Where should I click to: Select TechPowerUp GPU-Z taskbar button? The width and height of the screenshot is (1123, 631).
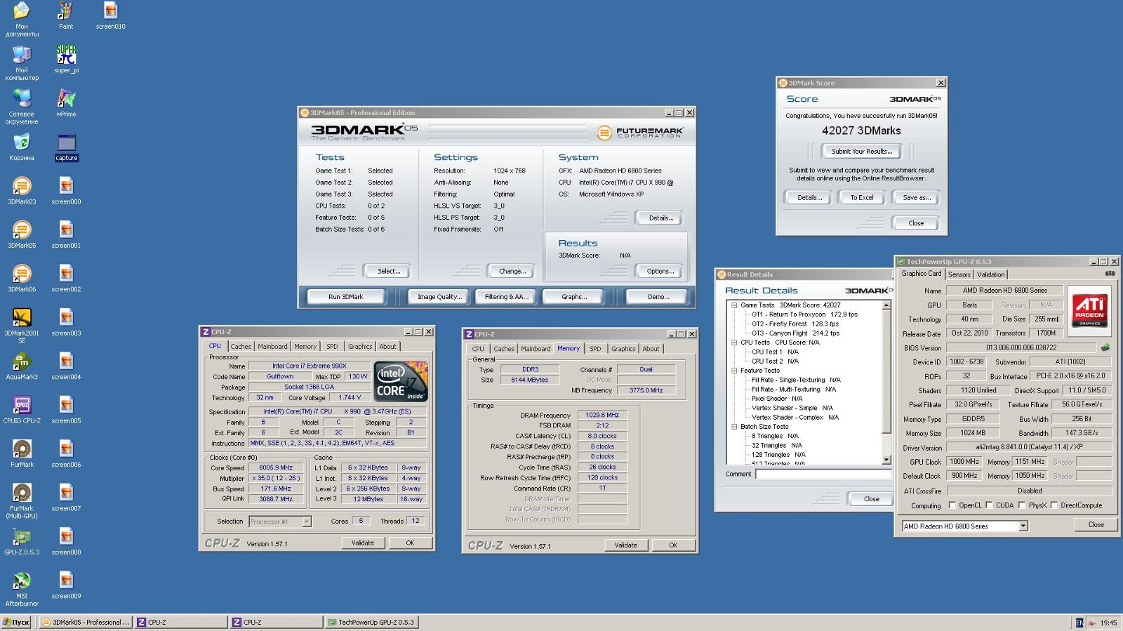(372, 623)
